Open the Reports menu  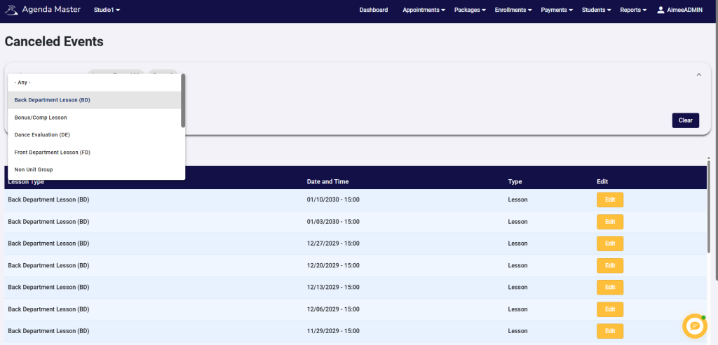633,10
